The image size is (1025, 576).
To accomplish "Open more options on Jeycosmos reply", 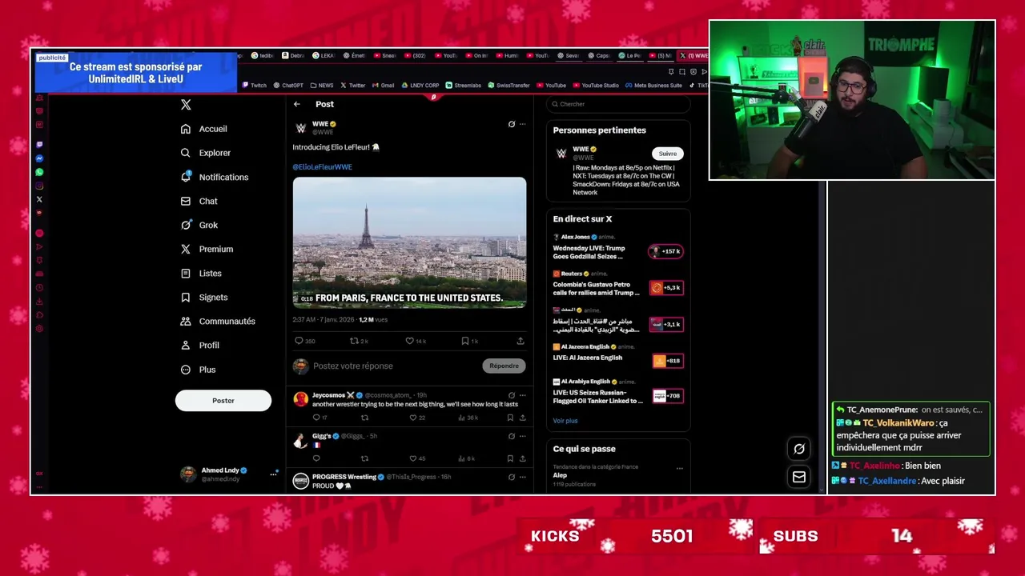I will point(522,394).
